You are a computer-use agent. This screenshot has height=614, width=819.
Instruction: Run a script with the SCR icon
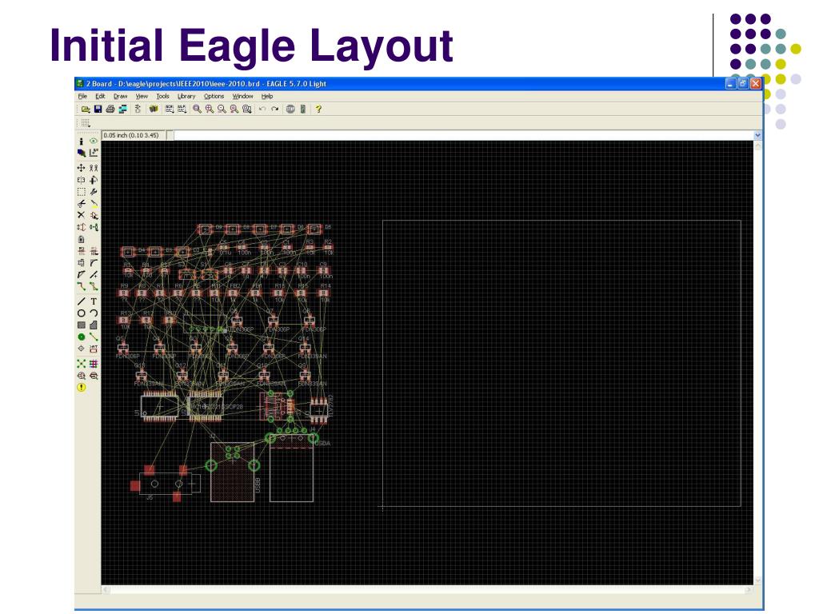[x=170, y=109]
